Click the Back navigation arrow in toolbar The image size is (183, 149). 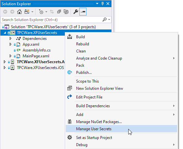click(5, 12)
